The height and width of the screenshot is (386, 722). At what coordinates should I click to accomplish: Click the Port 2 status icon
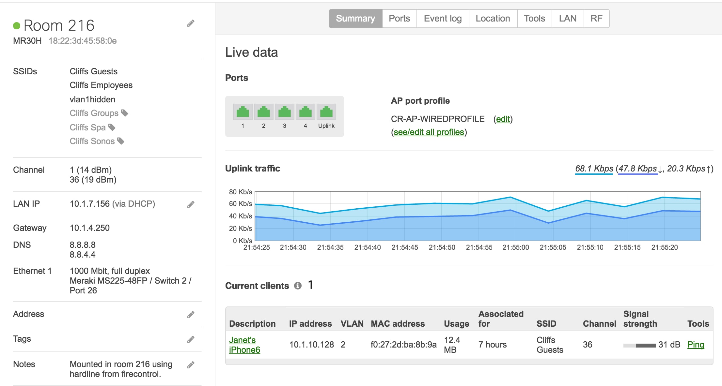(264, 113)
